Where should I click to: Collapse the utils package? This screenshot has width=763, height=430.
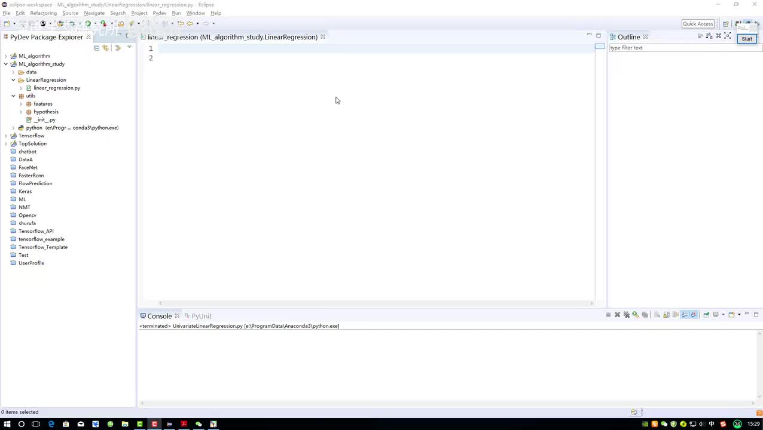click(x=13, y=96)
